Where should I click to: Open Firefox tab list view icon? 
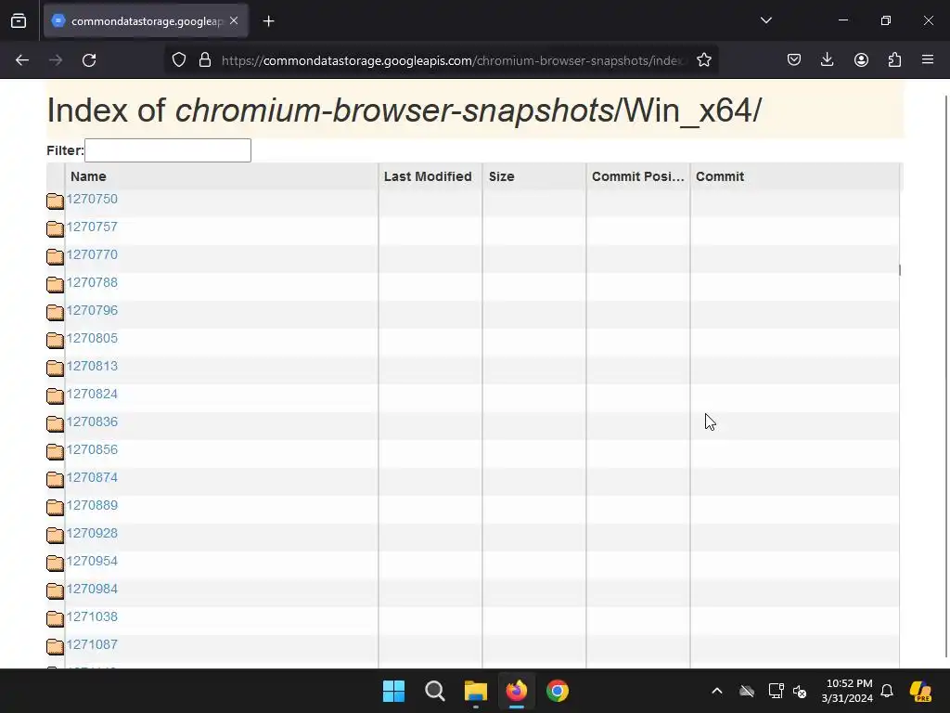tap(19, 21)
